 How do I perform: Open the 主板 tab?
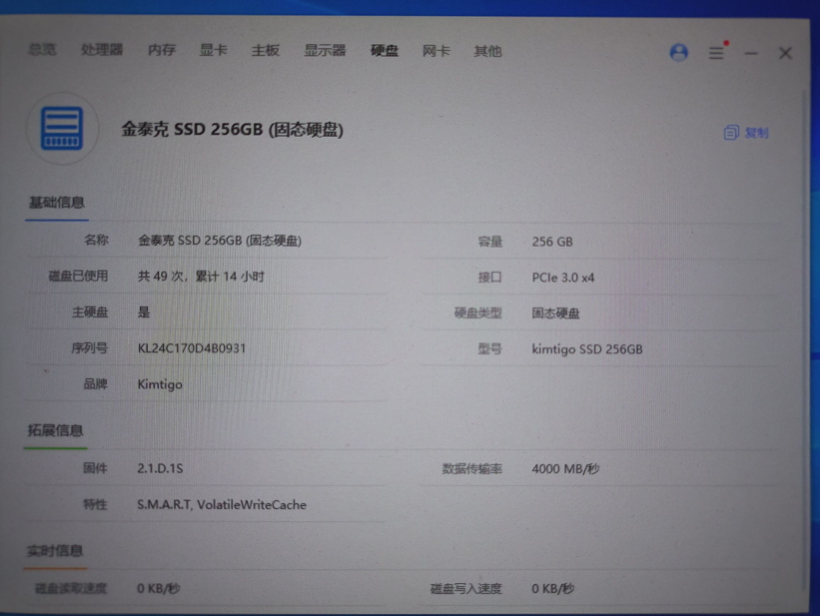tap(265, 50)
